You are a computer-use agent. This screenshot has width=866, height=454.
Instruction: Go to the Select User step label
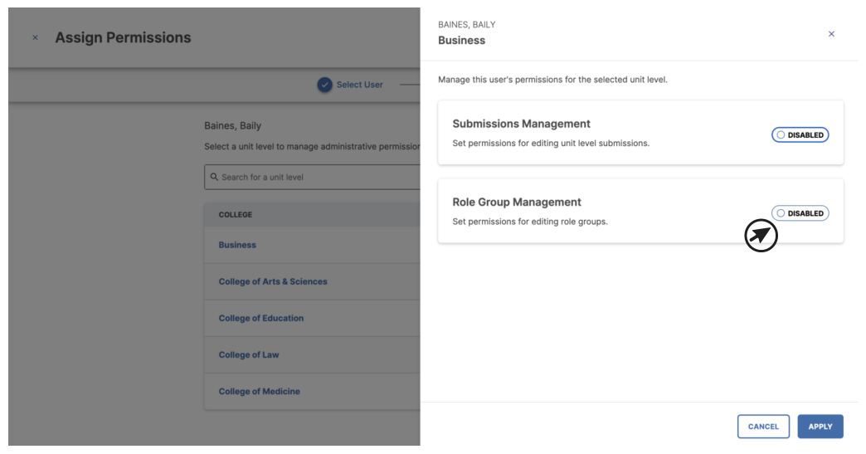[x=359, y=85]
